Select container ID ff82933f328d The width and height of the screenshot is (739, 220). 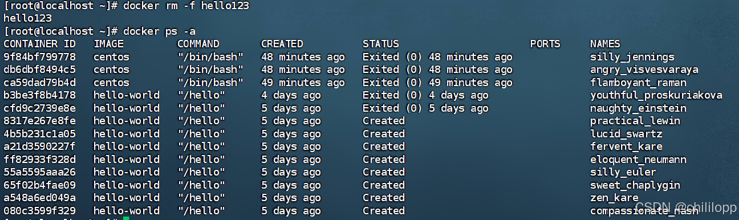39,160
